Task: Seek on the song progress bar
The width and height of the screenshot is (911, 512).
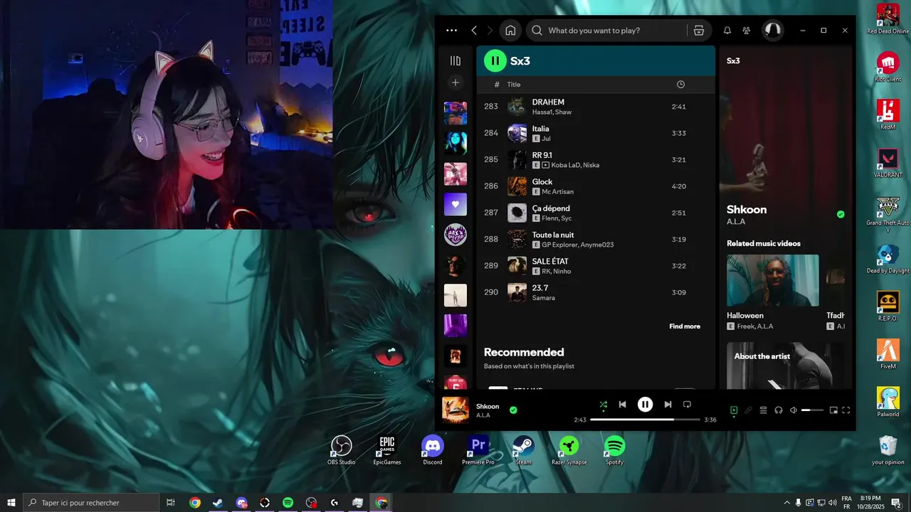Action: click(645, 420)
